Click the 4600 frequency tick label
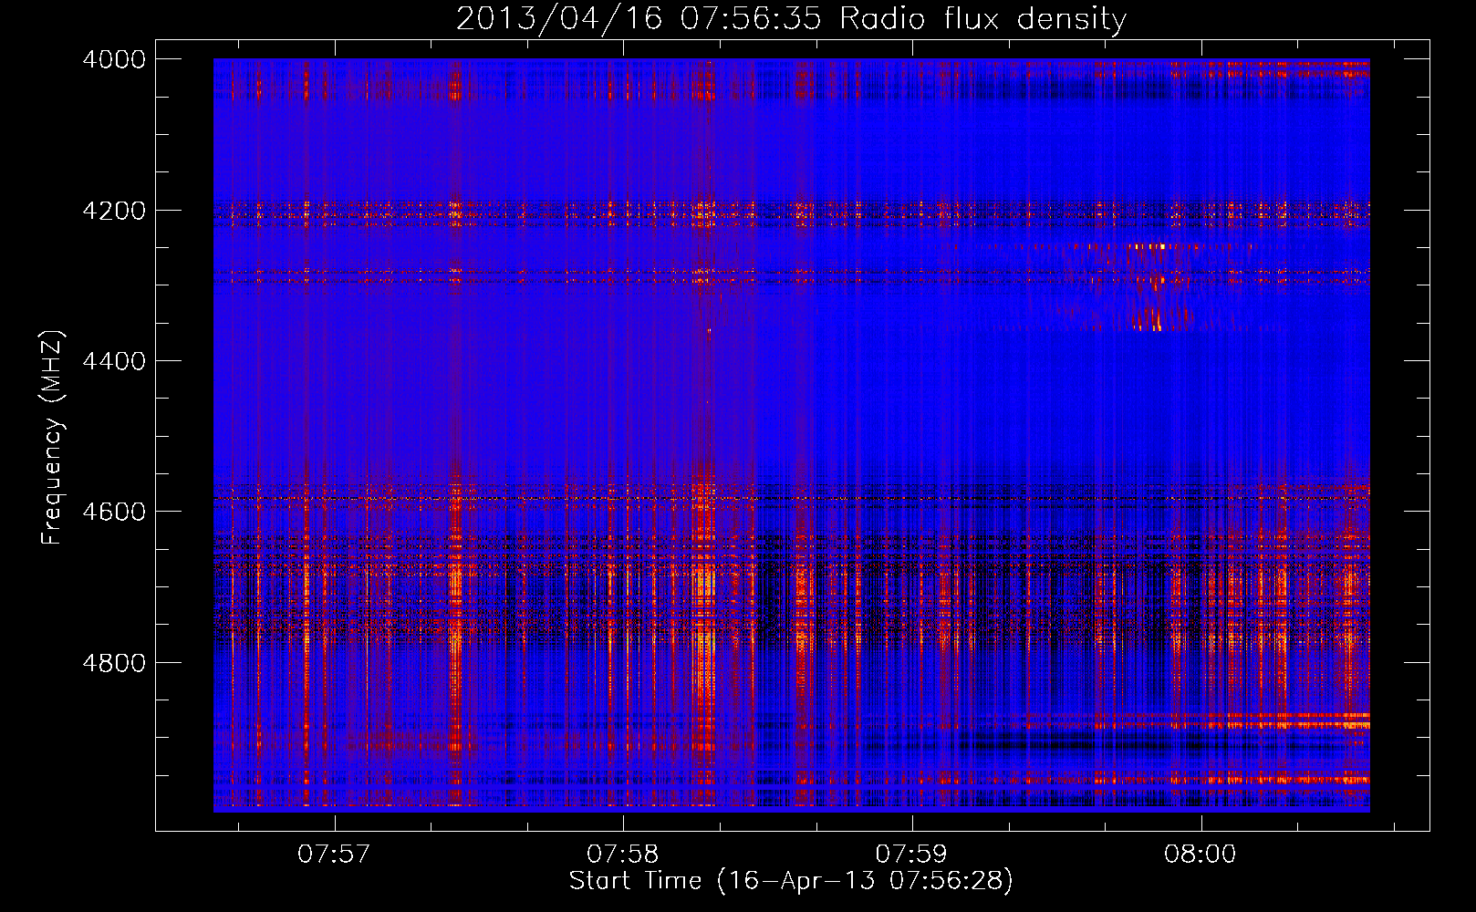This screenshot has width=1476, height=912. tap(114, 512)
